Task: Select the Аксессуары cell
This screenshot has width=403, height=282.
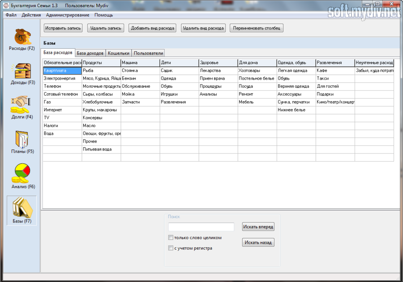Action: tap(296, 94)
